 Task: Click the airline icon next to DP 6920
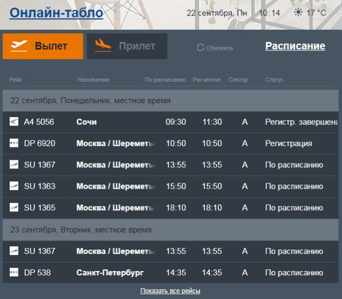point(14,144)
